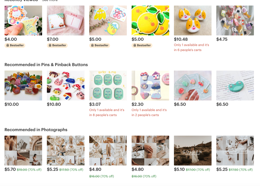Open the $10.80 cat and house pins thumbnail
Image resolution: width=260 pixels, height=186 pixels.
66,86
